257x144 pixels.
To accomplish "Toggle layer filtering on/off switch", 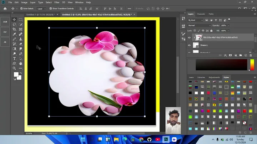I will (229, 20).
